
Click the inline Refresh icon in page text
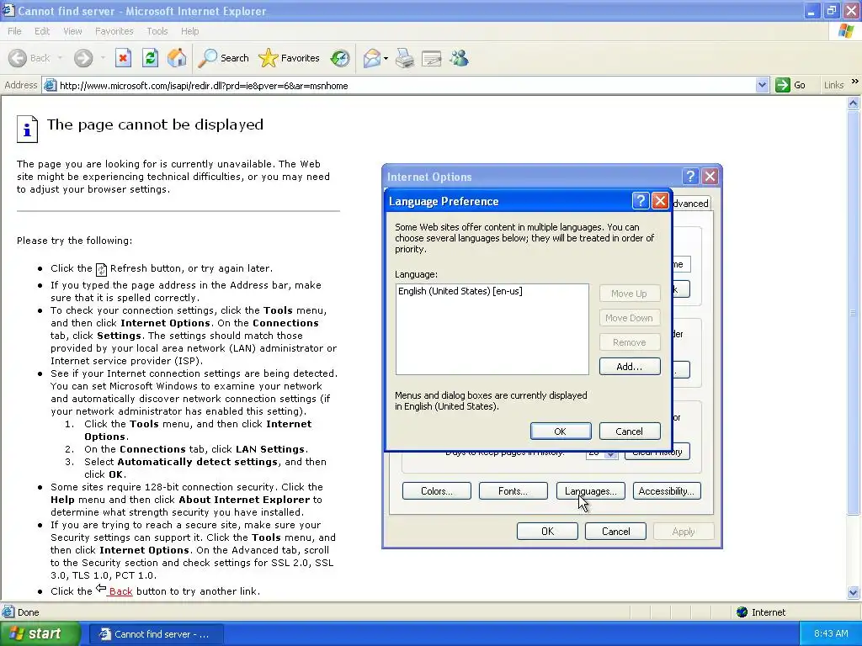101,269
